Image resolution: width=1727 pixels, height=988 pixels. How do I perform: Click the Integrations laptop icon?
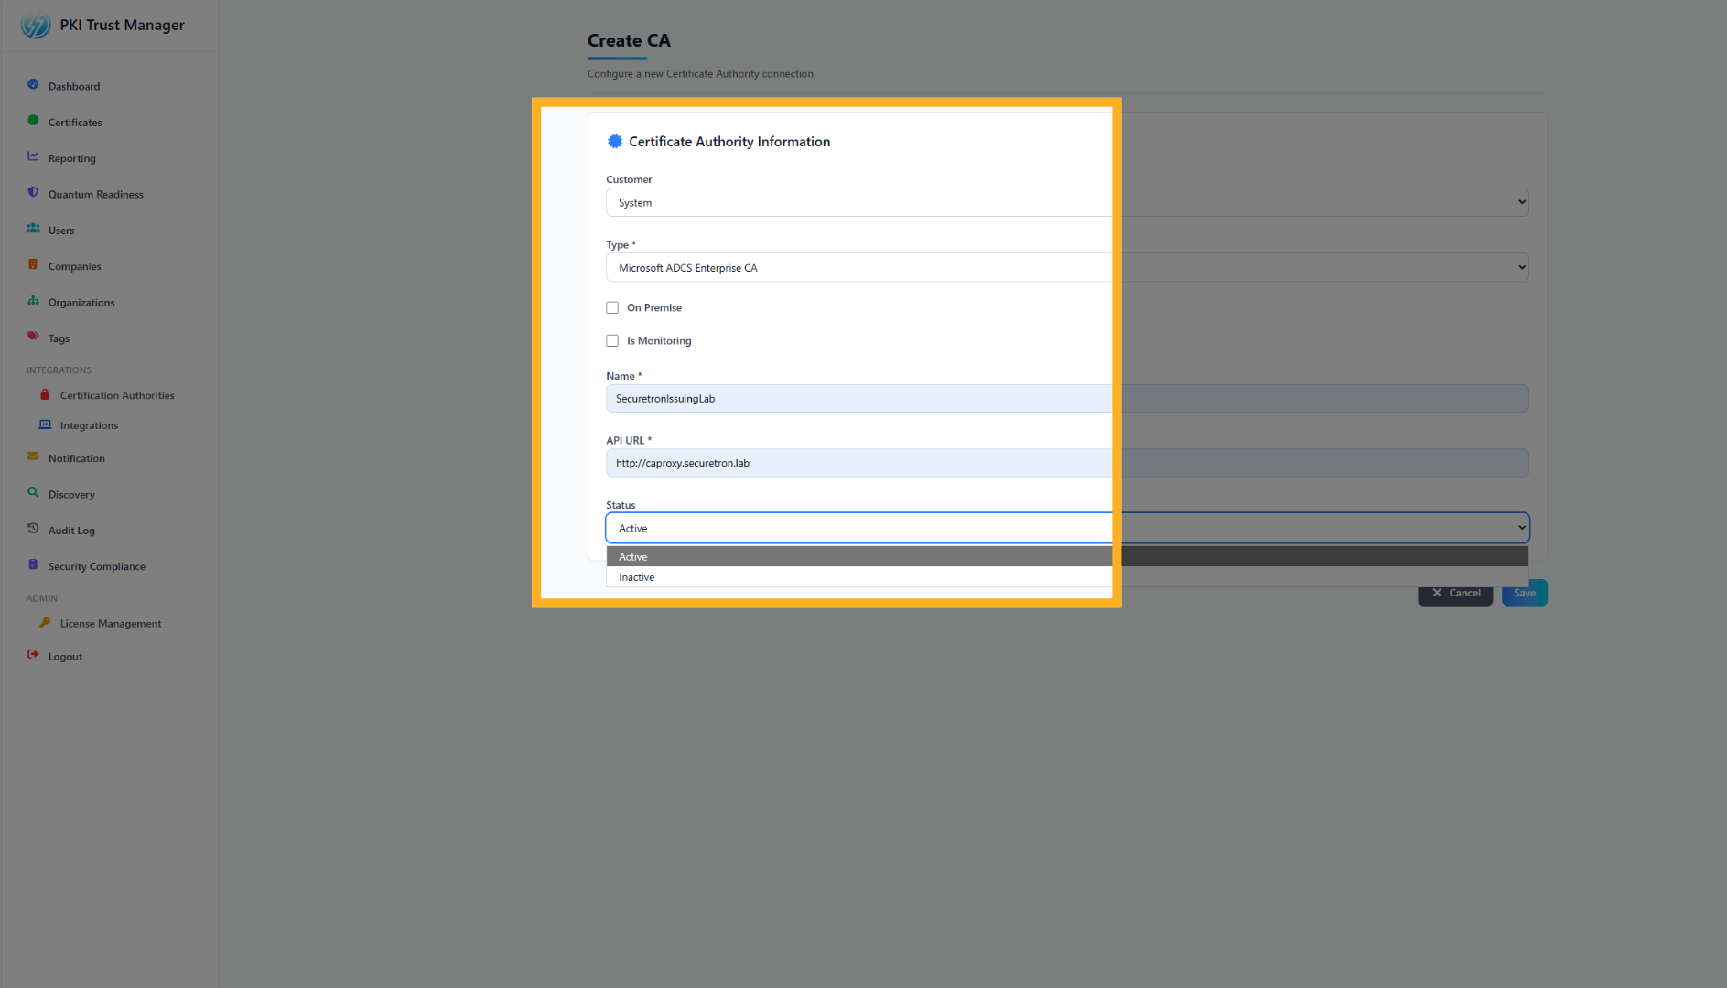click(45, 424)
